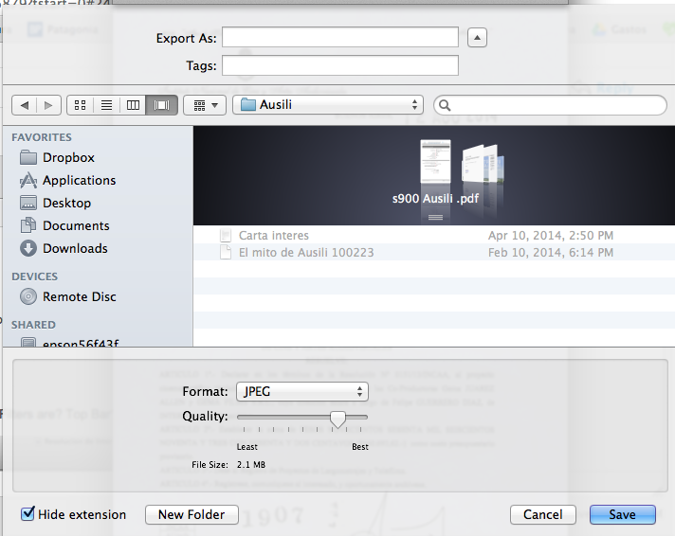
Task: Click the magnifying glass search icon
Action: tap(445, 105)
